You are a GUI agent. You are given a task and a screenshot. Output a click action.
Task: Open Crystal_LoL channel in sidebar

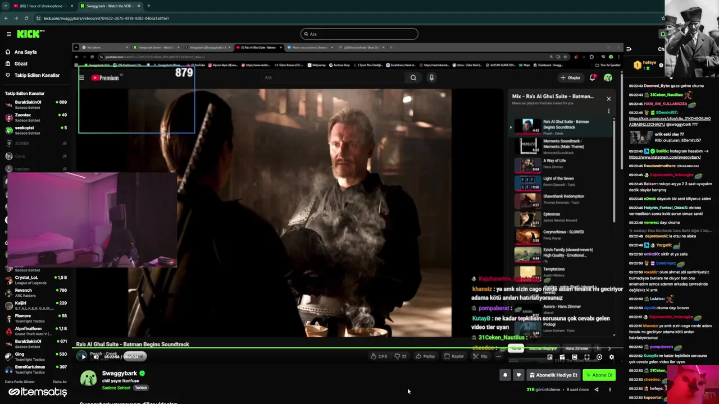point(37,279)
